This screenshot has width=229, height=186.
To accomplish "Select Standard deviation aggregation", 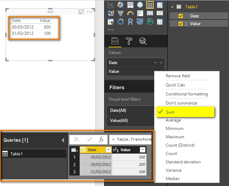I will tap(183, 162).
